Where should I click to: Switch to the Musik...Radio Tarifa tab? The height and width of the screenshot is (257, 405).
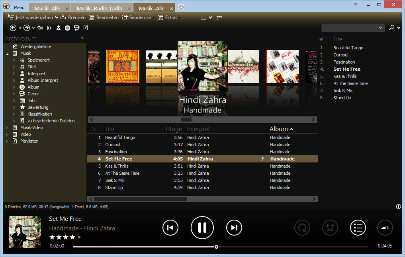coord(100,8)
